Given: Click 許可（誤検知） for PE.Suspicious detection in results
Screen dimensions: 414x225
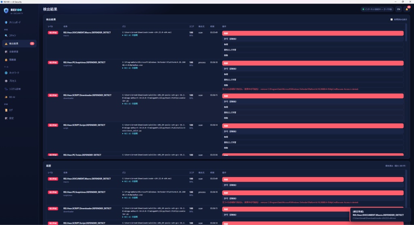Looking at the screenshot, I should click(x=313, y=69).
